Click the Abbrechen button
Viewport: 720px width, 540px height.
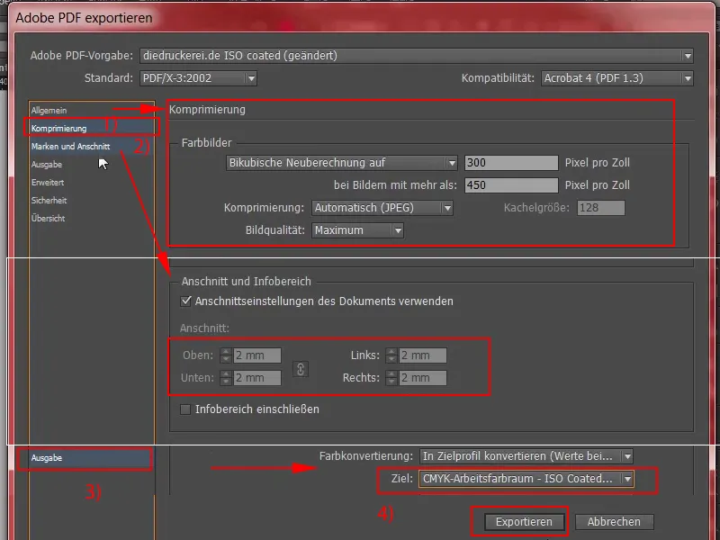(x=614, y=522)
